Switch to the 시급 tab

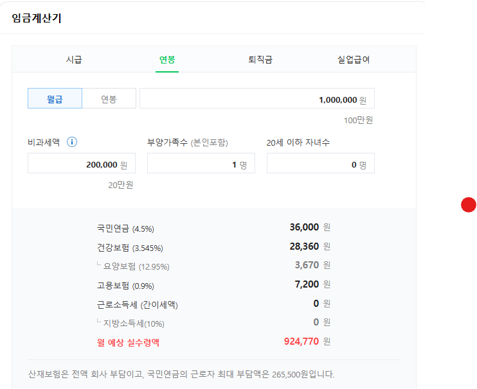(74, 60)
